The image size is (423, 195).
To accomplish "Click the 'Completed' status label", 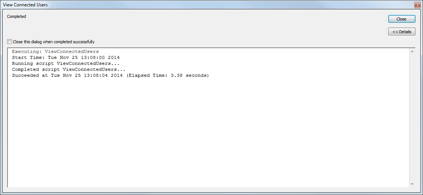I will coord(16,16).
